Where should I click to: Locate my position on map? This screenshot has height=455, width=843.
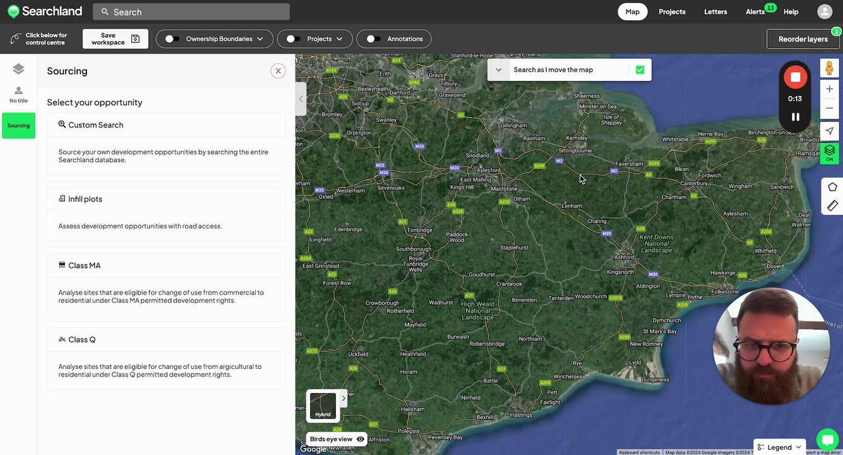[x=829, y=131]
